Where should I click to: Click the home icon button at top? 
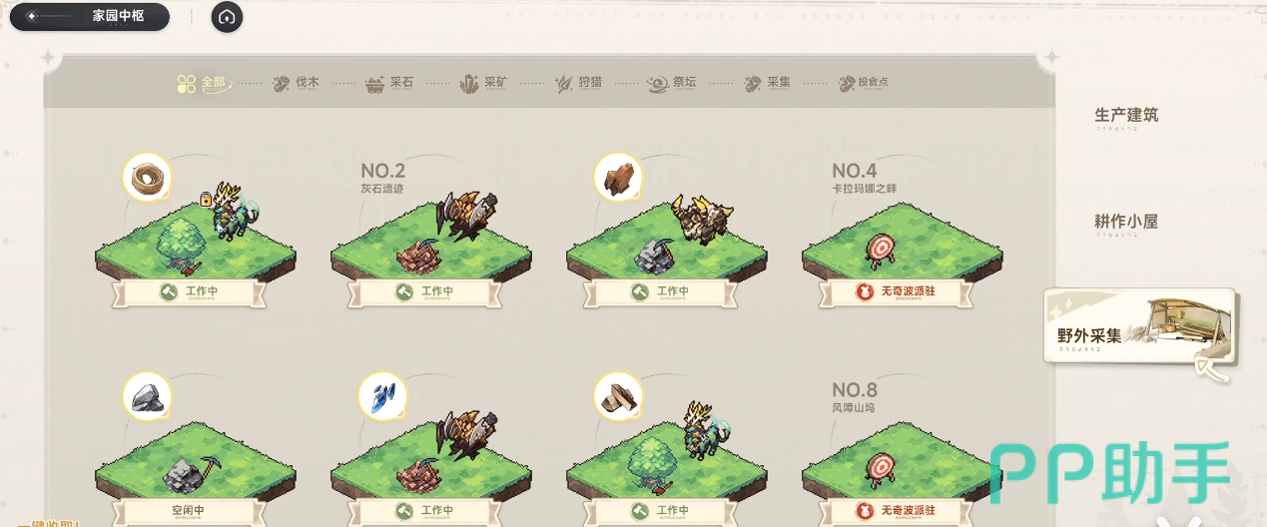227,17
